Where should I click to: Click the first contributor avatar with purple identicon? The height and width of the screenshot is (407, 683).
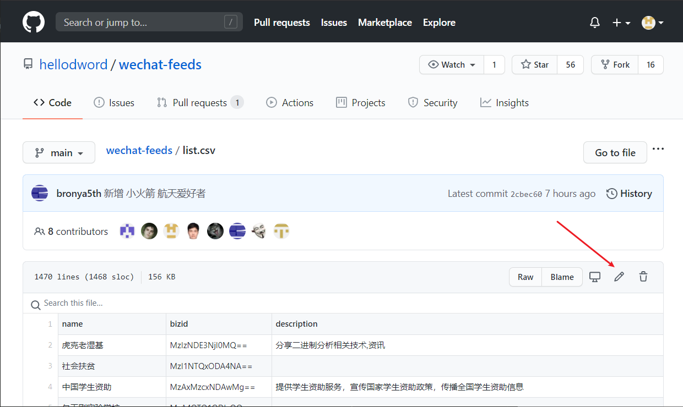point(127,231)
